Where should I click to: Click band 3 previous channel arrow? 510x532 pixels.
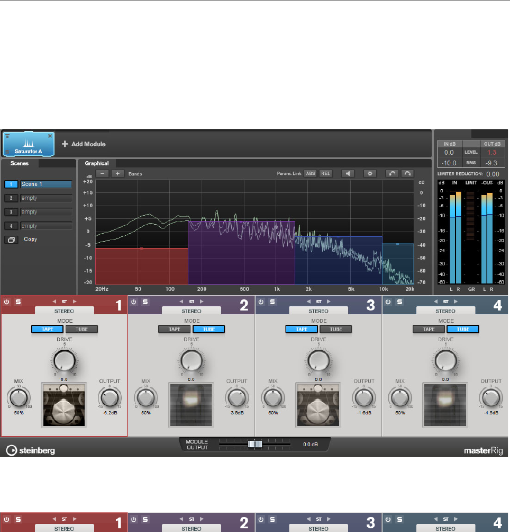308,302
